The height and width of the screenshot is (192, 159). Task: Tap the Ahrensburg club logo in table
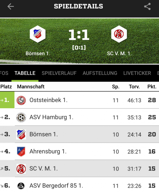click(x=21, y=152)
